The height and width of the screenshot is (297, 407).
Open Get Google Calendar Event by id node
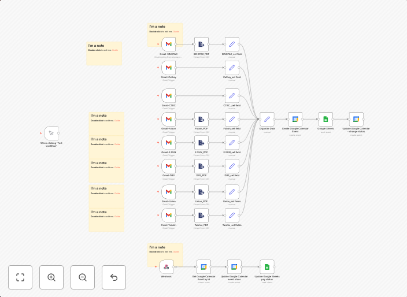203,266
